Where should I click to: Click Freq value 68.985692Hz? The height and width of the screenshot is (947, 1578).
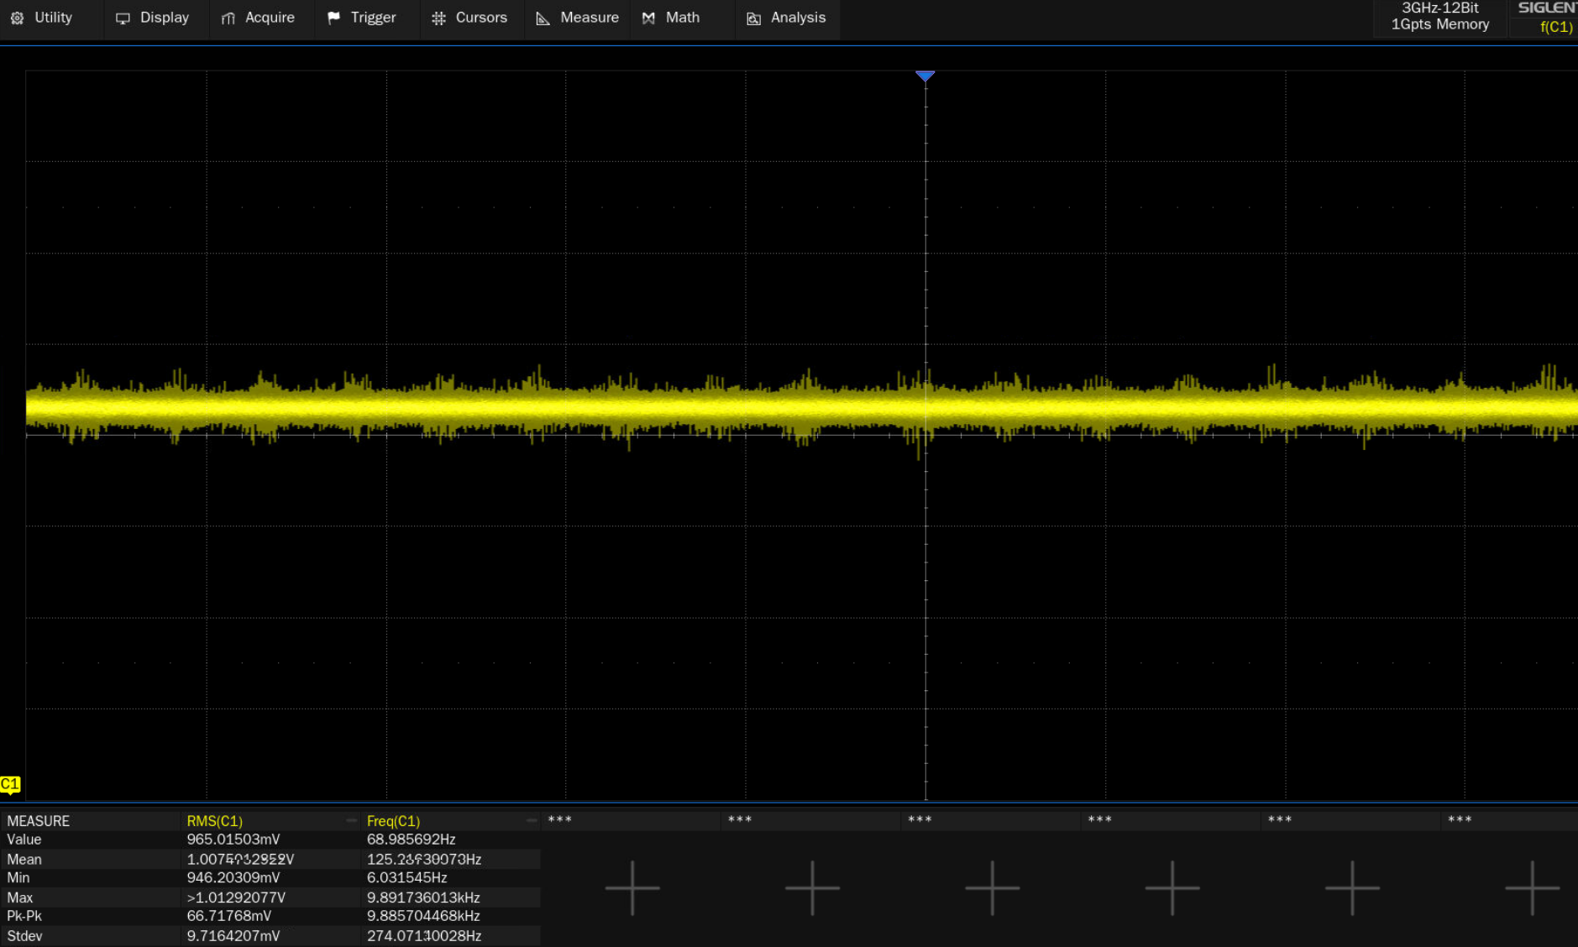pos(412,840)
